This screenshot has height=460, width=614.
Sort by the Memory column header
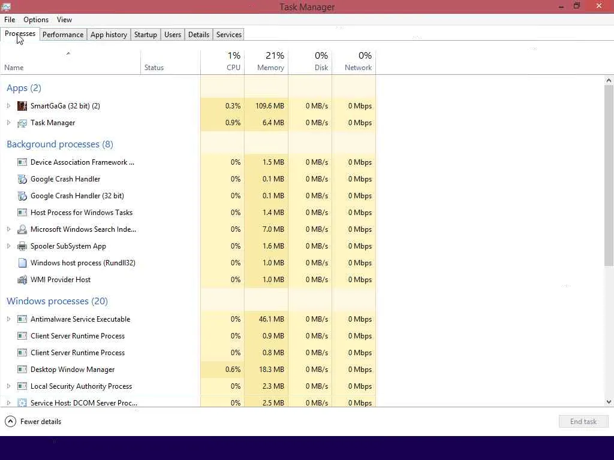[x=266, y=62]
